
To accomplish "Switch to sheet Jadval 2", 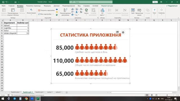I will 58,92.
